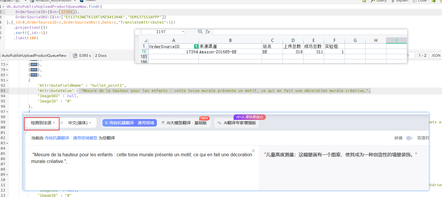Screen dimensions: 442x197
Task: Select spreadsheet column D header
Action: pyautogui.click(x=293, y=40)
